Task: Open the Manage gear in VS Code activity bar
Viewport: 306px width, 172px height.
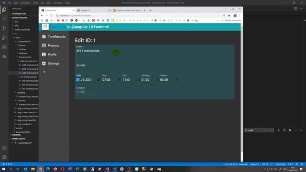Action: click(x=4, y=157)
